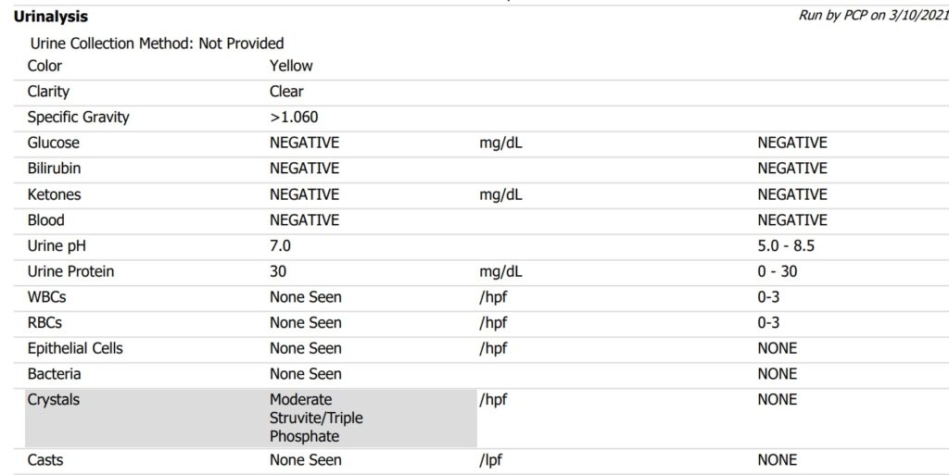The width and height of the screenshot is (949, 475).
Task: Select the WBCs reference range 0-3
Action: (x=768, y=297)
